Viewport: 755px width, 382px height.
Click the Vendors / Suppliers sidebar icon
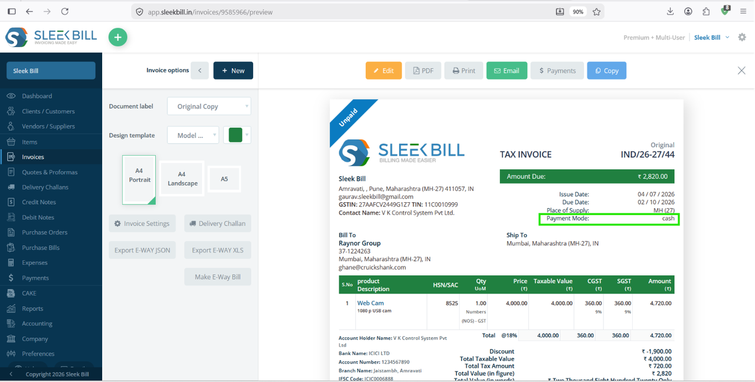tap(11, 126)
